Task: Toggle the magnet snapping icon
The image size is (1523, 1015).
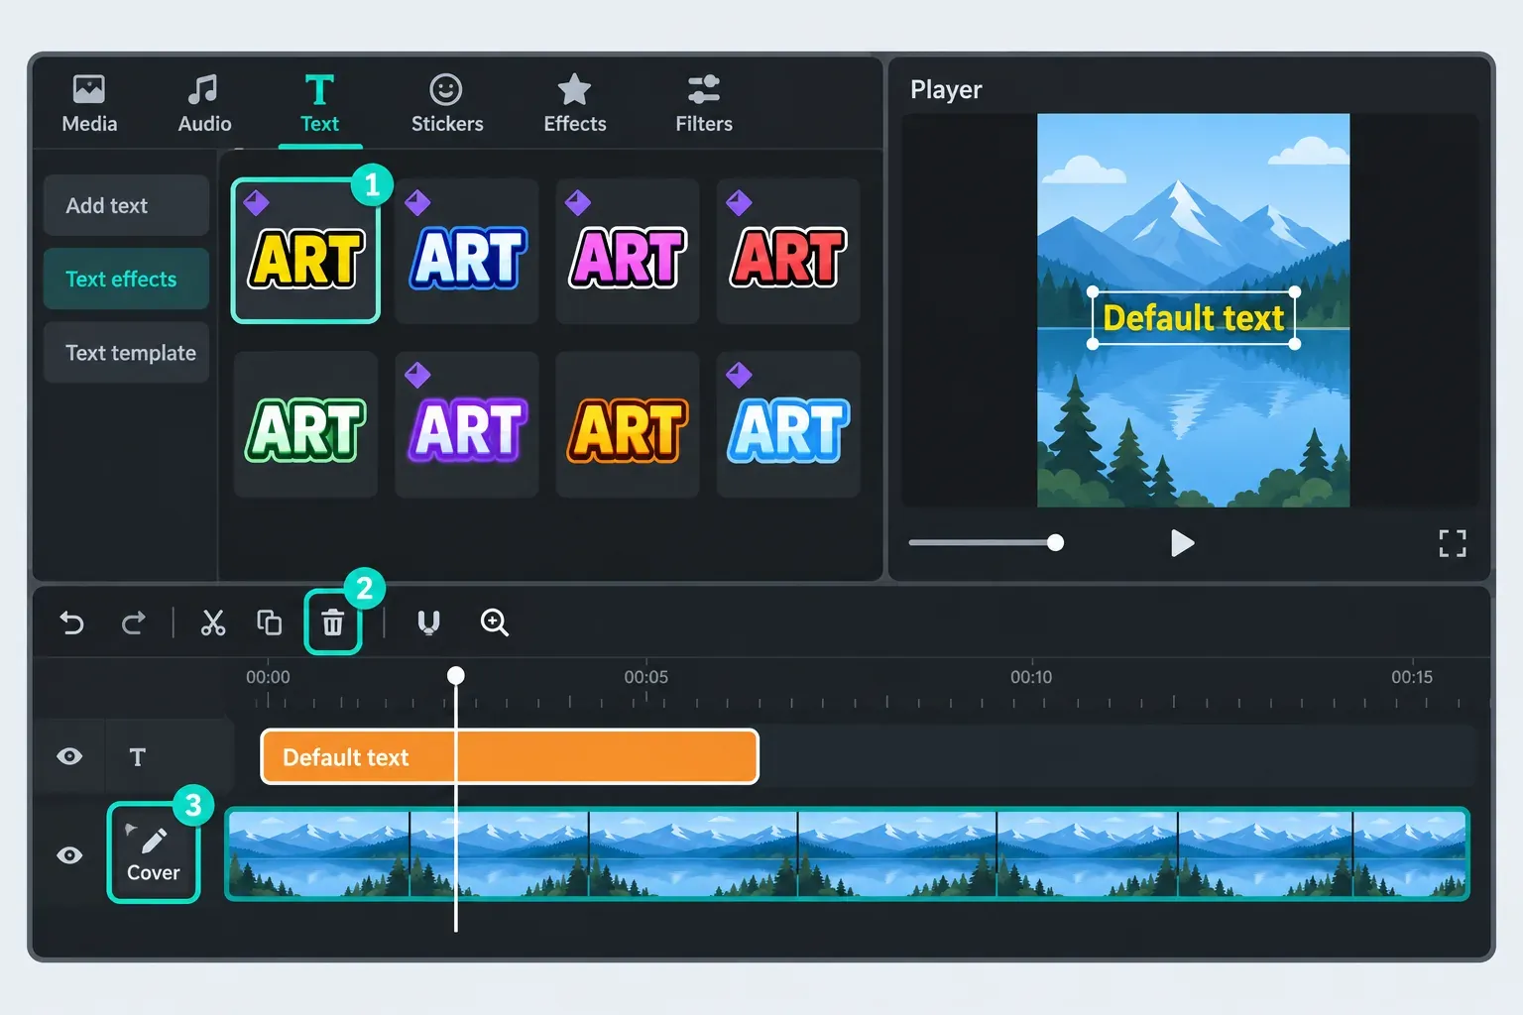Action: pyautogui.click(x=428, y=622)
